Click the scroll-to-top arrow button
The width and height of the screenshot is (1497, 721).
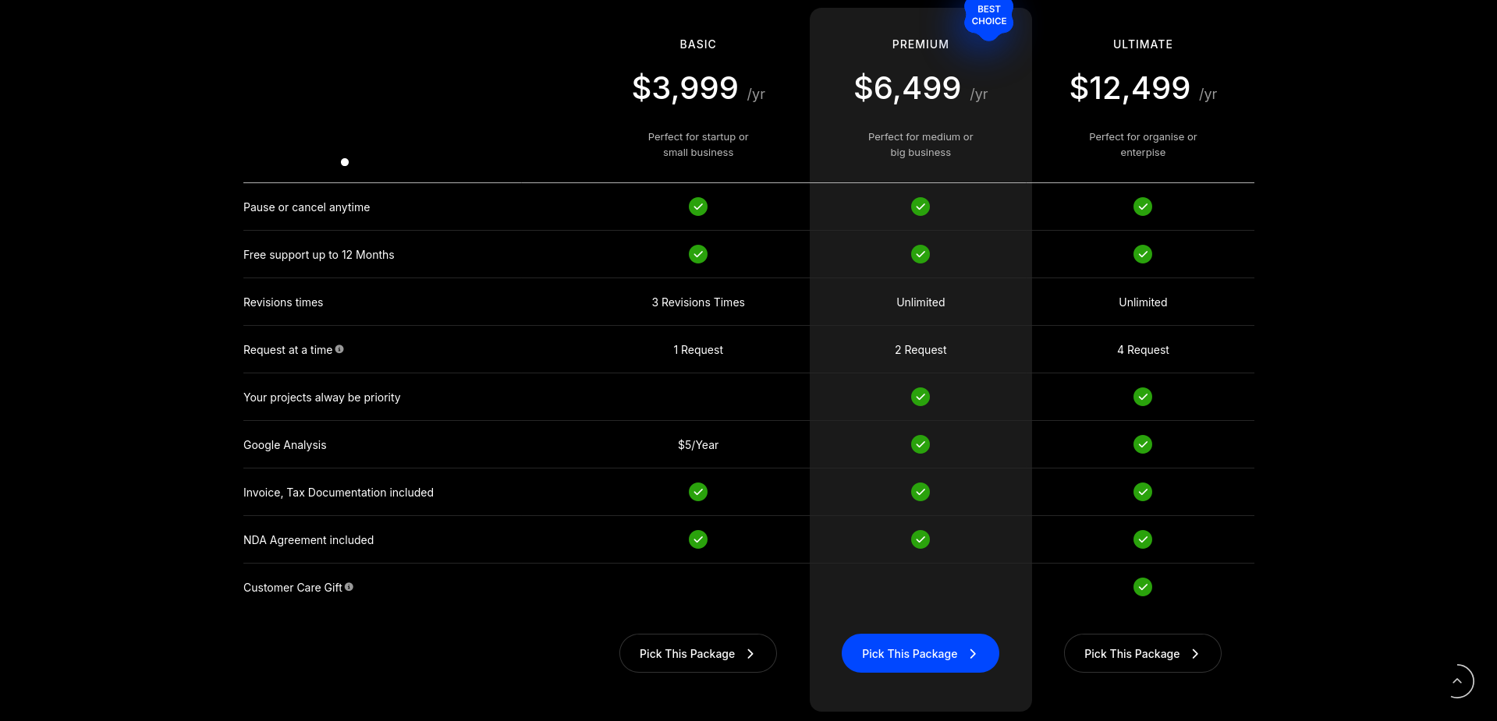coord(1456,681)
